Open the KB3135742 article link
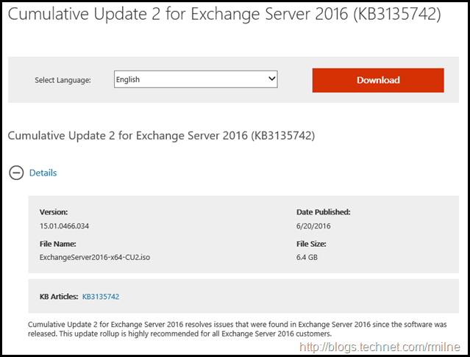The image size is (470, 357). tap(101, 297)
